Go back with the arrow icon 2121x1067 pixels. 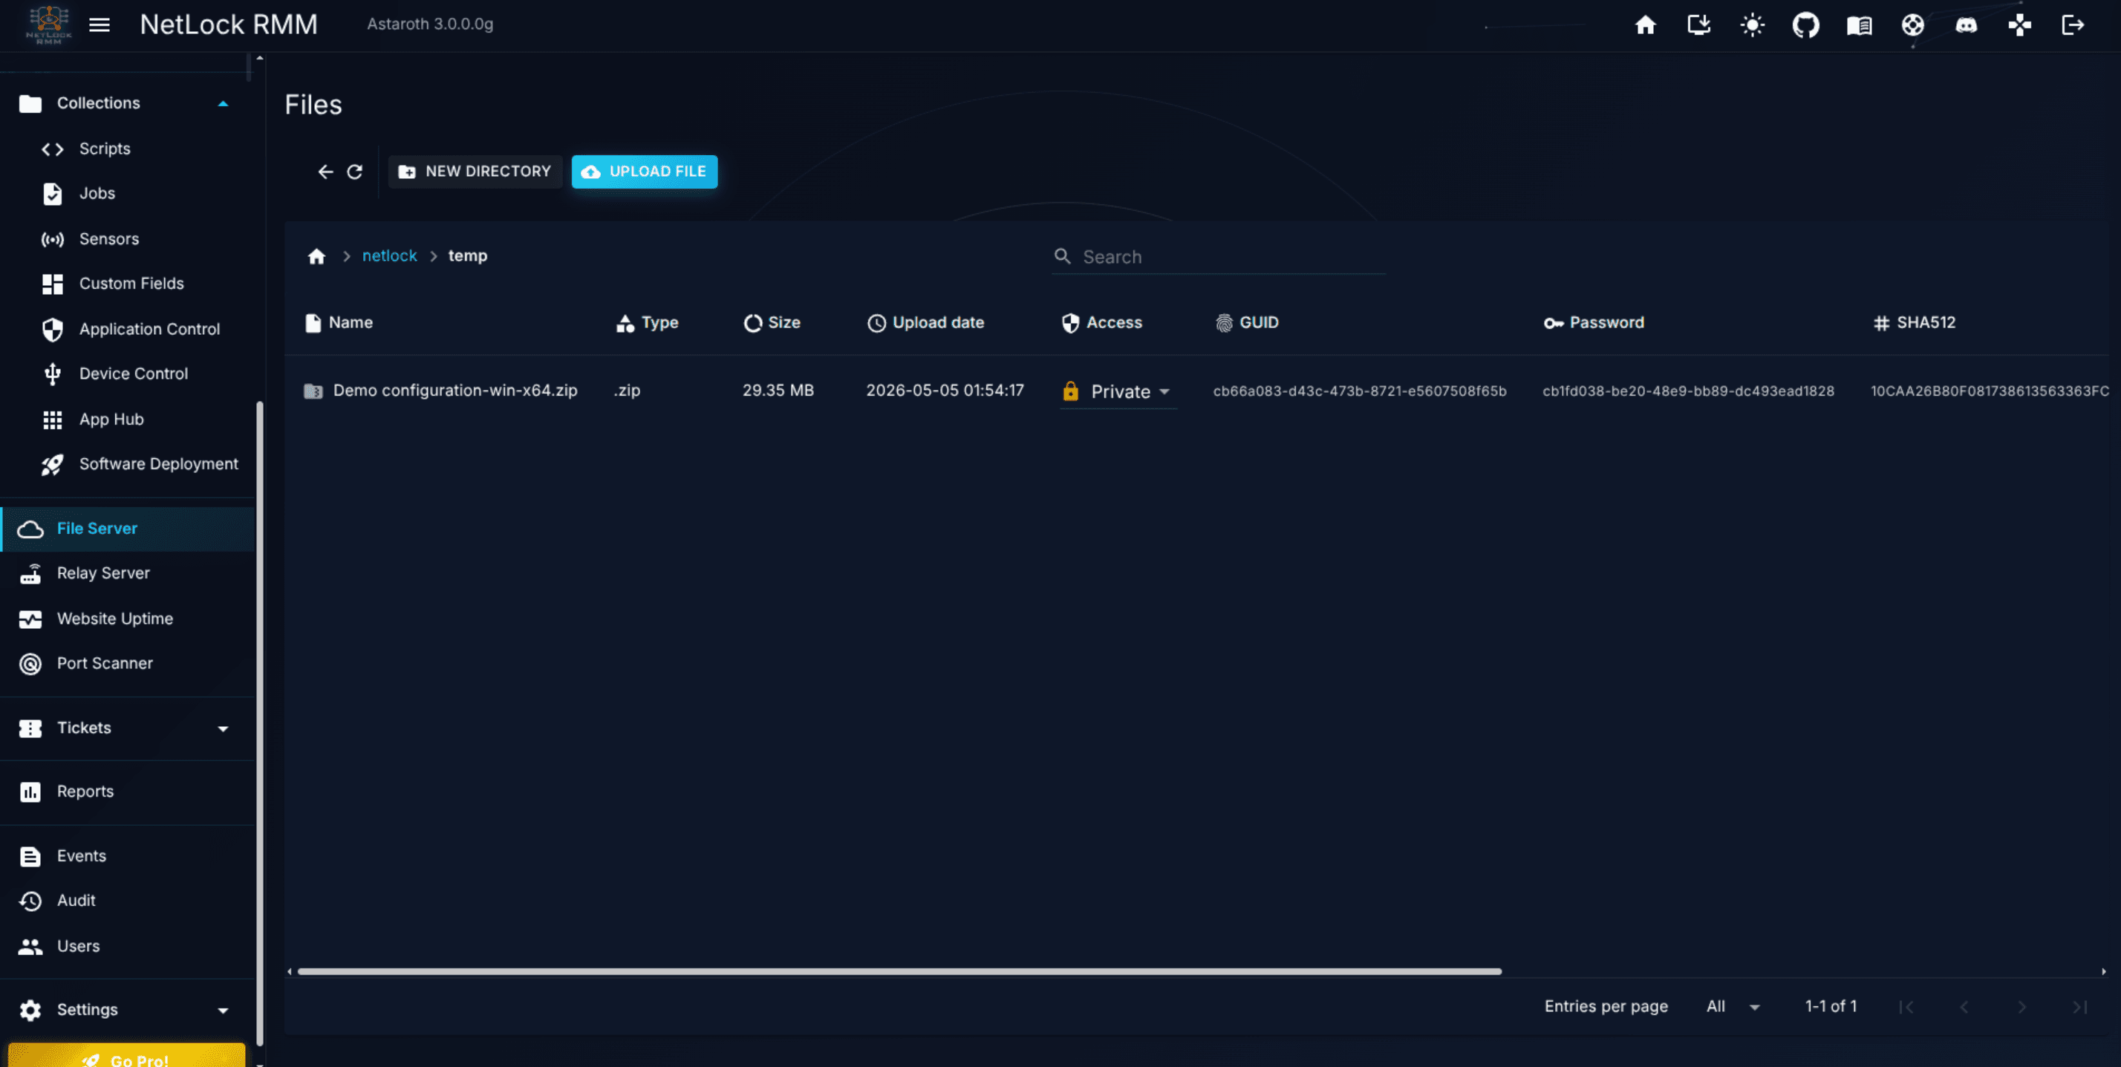[326, 172]
